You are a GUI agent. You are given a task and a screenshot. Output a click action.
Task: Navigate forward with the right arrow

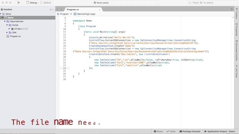[61, 9]
